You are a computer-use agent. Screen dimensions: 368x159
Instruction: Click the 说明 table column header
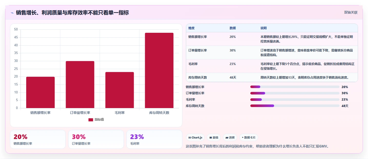tap(264, 28)
